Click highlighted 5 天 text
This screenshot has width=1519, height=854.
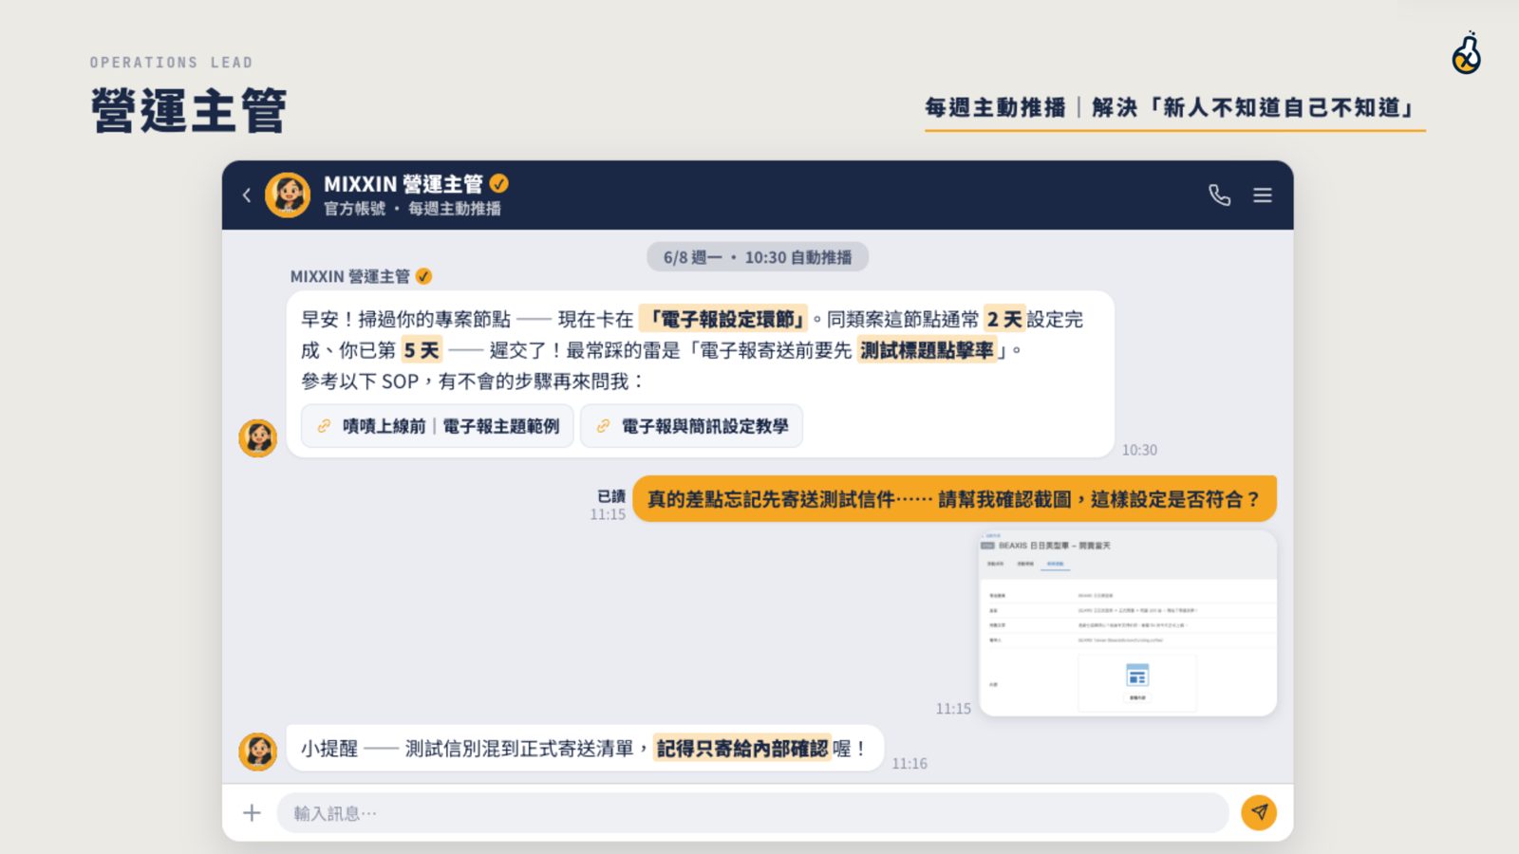coord(422,350)
